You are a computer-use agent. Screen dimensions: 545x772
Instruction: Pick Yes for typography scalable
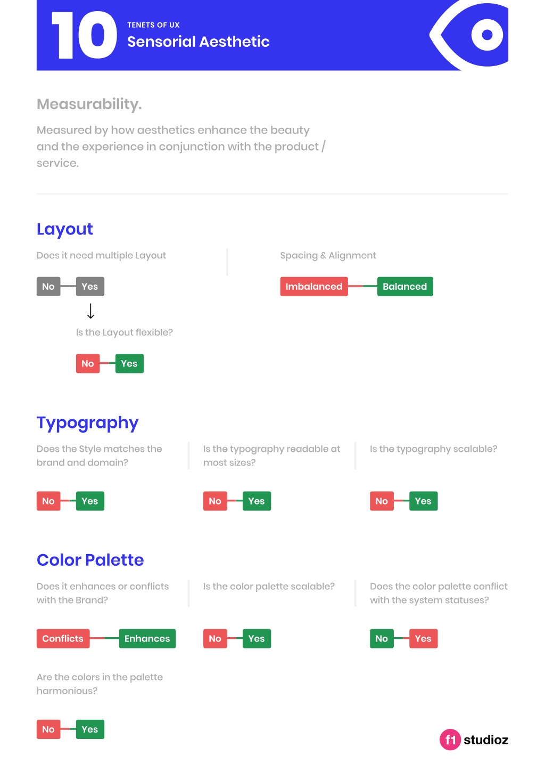[x=423, y=501]
